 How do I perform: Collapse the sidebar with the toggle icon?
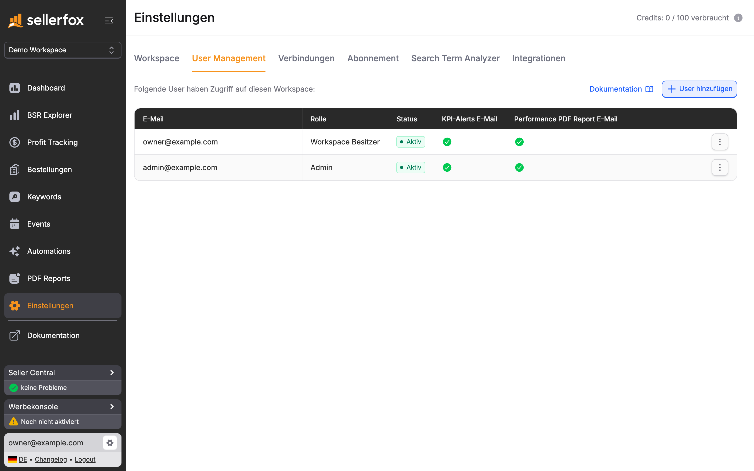[109, 21]
